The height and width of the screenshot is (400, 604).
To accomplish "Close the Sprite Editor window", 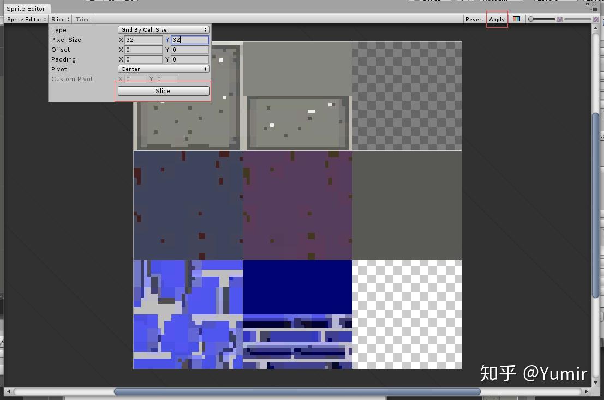I will tap(594, 4).
